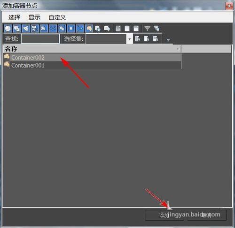Image resolution: width=235 pixels, height=228 pixels.
Task: Select the Container001 row
Action: (x=92, y=65)
